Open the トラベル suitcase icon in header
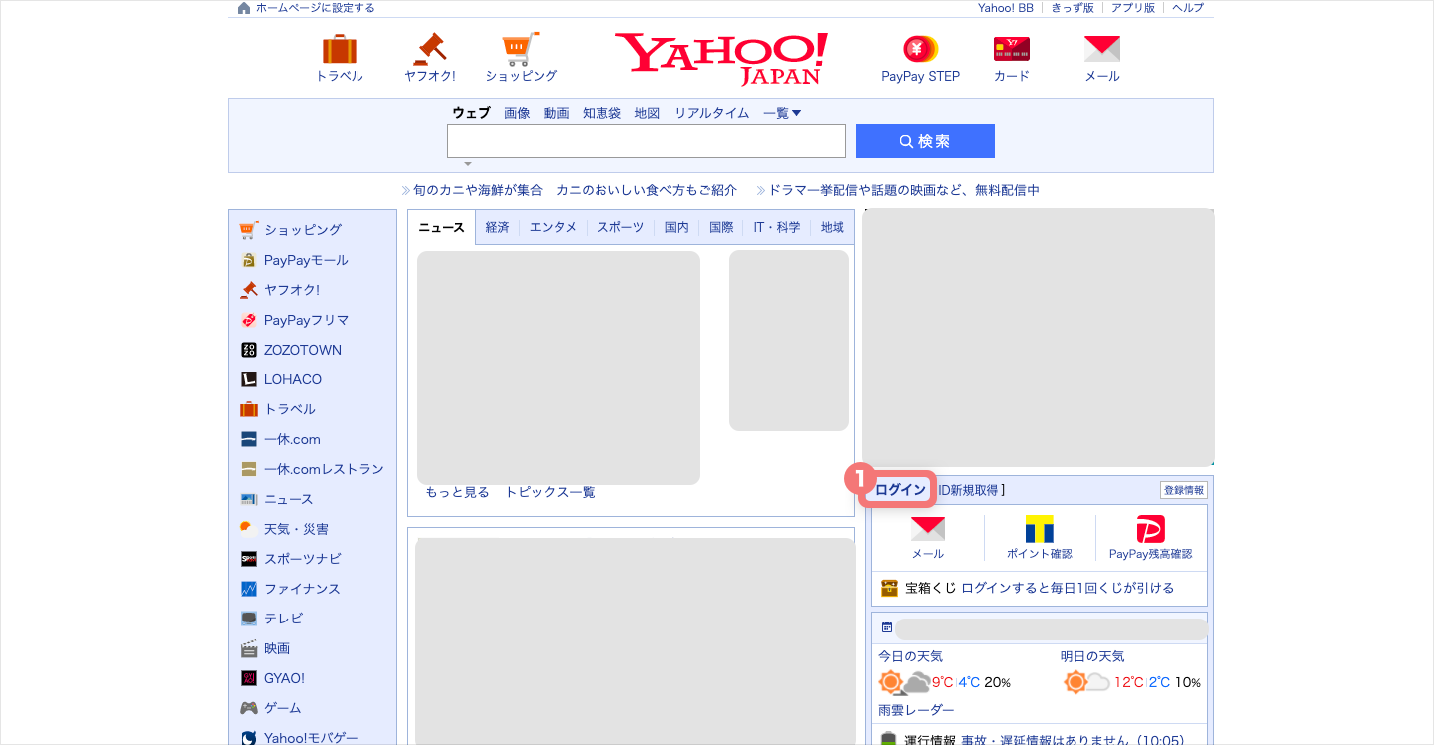Screen dimensions: 1434x745 [x=340, y=49]
